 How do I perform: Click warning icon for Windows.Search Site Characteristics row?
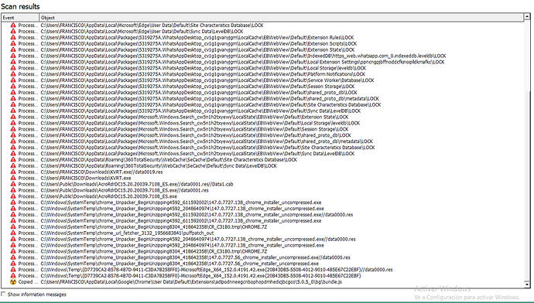coord(13,148)
